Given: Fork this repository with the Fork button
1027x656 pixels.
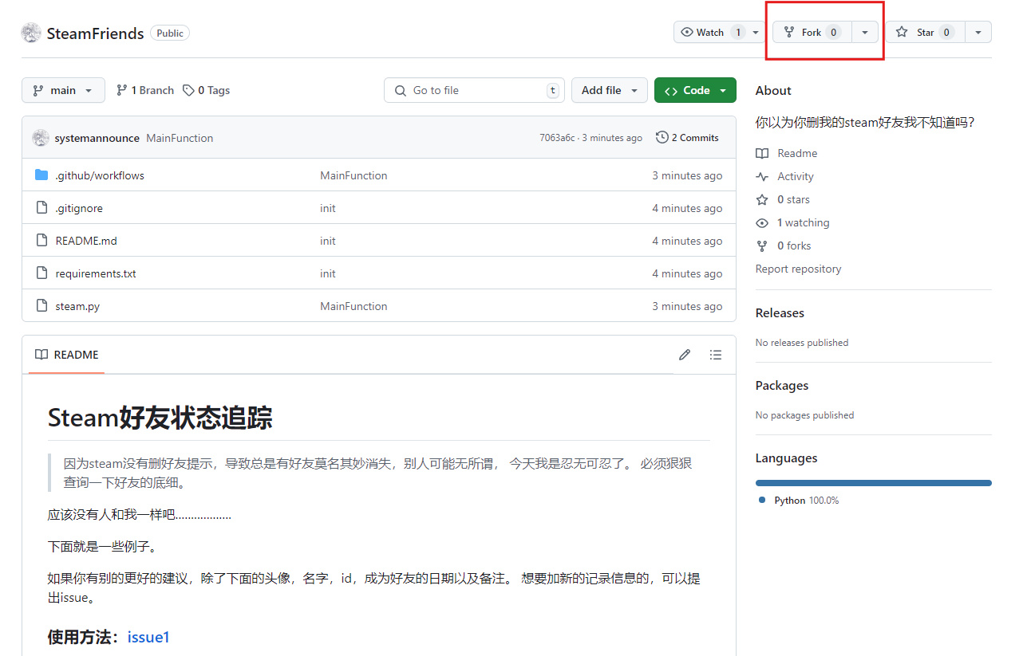Looking at the screenshot, I should click(812, 32).
